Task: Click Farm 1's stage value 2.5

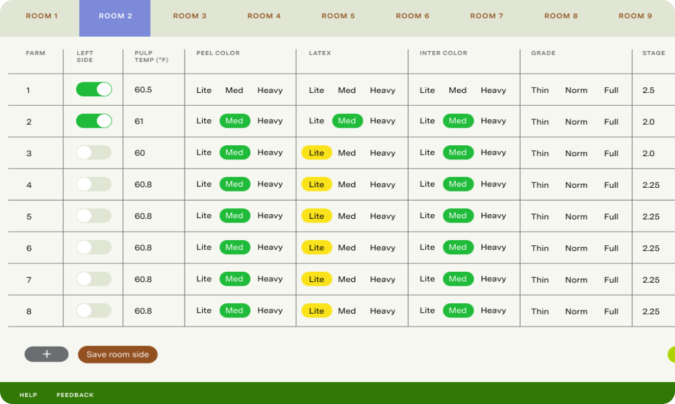Action: pos(648,90)
